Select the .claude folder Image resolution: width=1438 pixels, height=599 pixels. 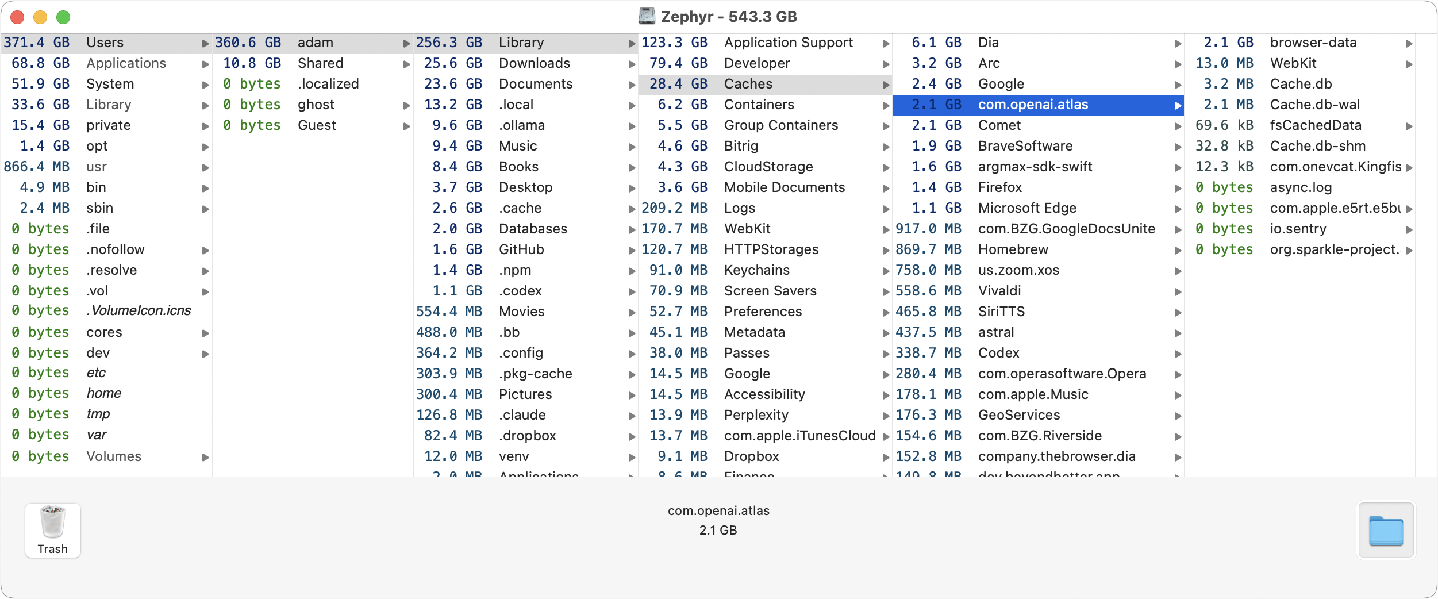pos(526,415)
